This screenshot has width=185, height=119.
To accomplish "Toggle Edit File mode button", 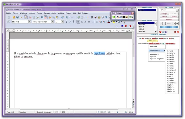I will (x=26, y=17).
